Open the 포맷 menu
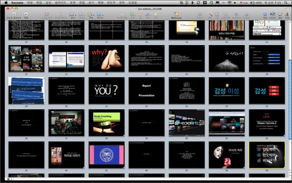This screenshot has height=183, width=292. pyautogui.click(x=73, y=3)
